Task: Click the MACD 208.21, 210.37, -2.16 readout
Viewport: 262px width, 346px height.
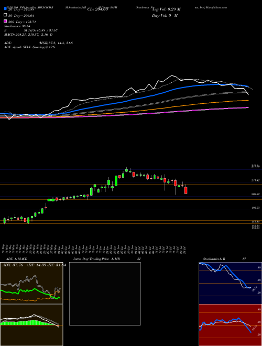Action: pos(28,35)
